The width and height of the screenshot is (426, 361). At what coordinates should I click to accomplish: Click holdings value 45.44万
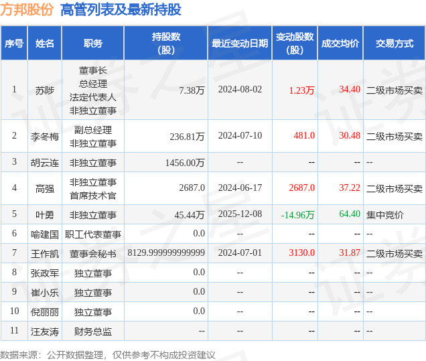190,215
